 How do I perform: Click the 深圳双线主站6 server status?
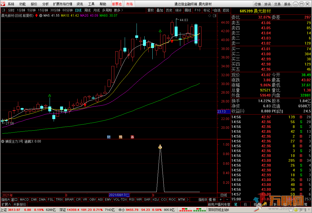(218, 210)
